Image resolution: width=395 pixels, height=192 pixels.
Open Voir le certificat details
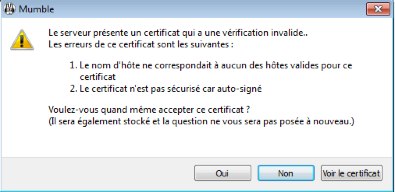click(351, 173)
